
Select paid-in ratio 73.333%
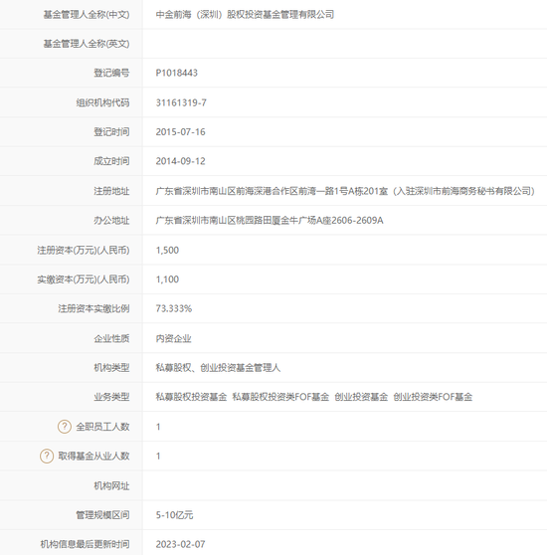coord(174,308)
